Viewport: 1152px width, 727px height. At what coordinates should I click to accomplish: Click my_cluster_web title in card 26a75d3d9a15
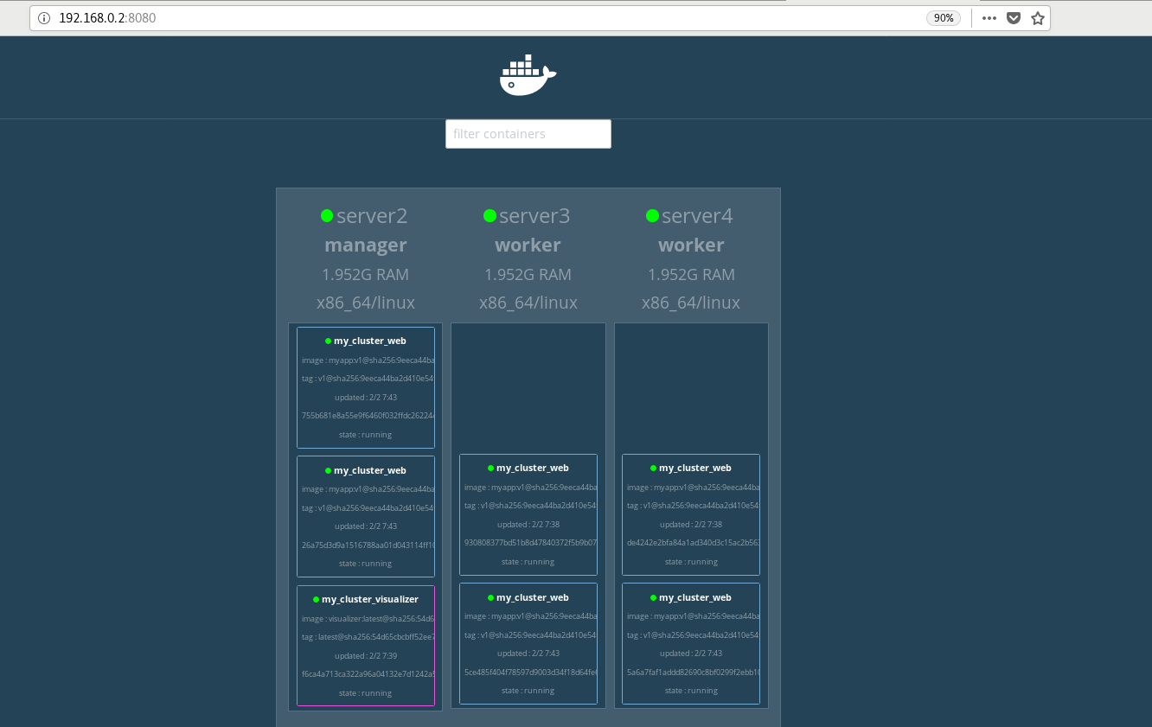(x=370, y=470)
